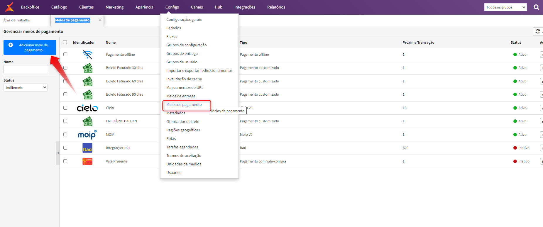The height and width of the screenshot is (227, 543).
Task: Click the Cielo logo icon
Action: 87,108
